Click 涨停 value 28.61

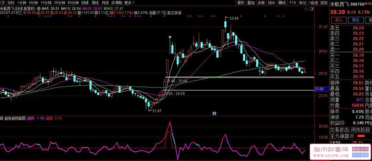(358, 83)
